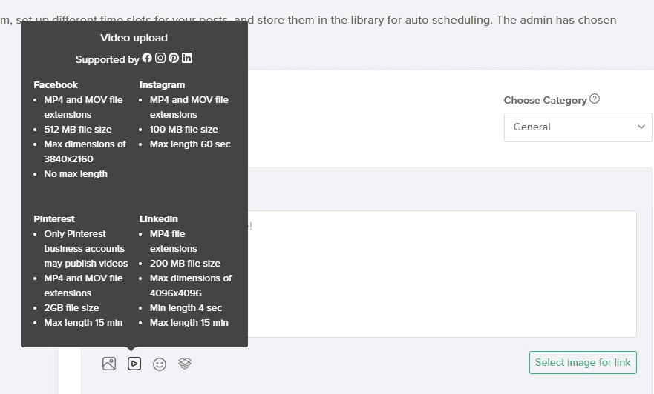
Task: Click inside the post text area
Action: click(442, 274)
